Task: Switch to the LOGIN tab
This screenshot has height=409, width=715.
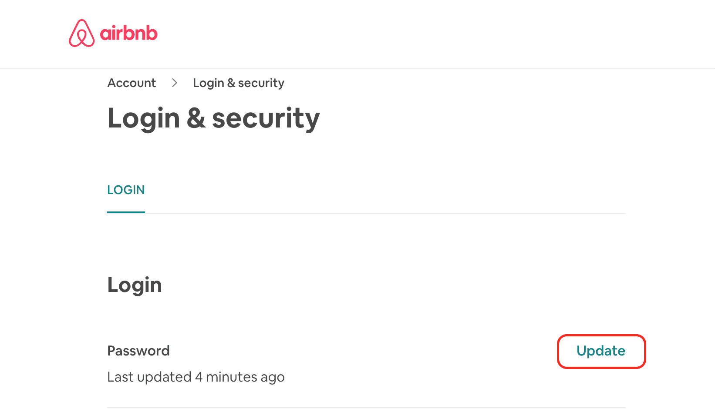Action: (126, 190)
